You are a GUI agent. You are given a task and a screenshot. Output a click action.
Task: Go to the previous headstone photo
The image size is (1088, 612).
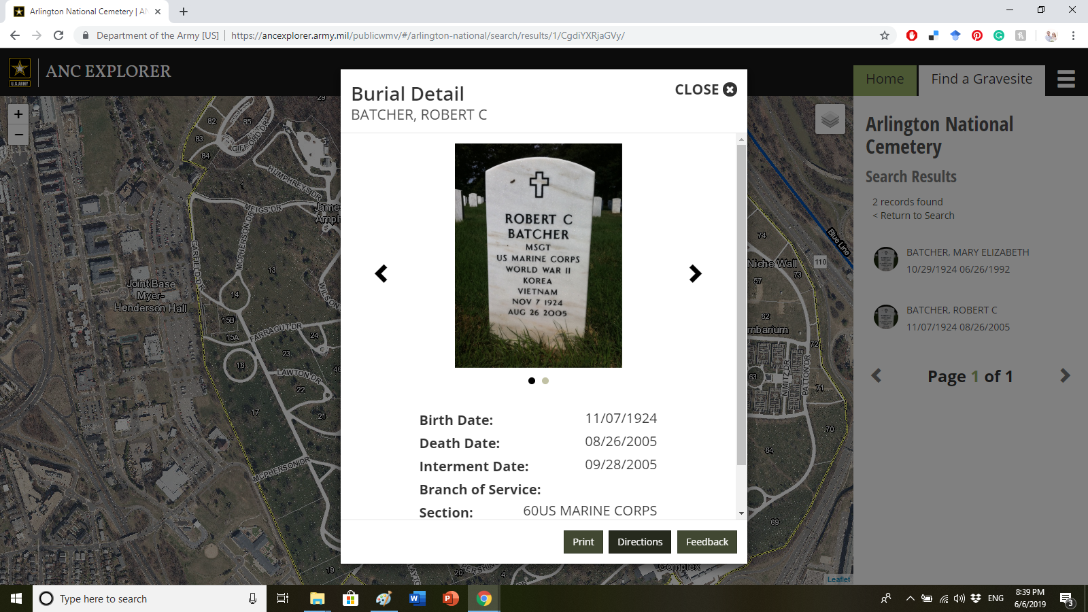coord(381,273)
